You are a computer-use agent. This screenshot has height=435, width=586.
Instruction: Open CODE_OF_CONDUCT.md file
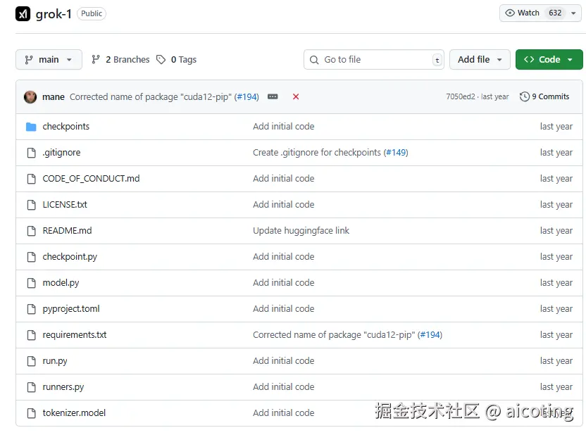(x=91, y=179)
